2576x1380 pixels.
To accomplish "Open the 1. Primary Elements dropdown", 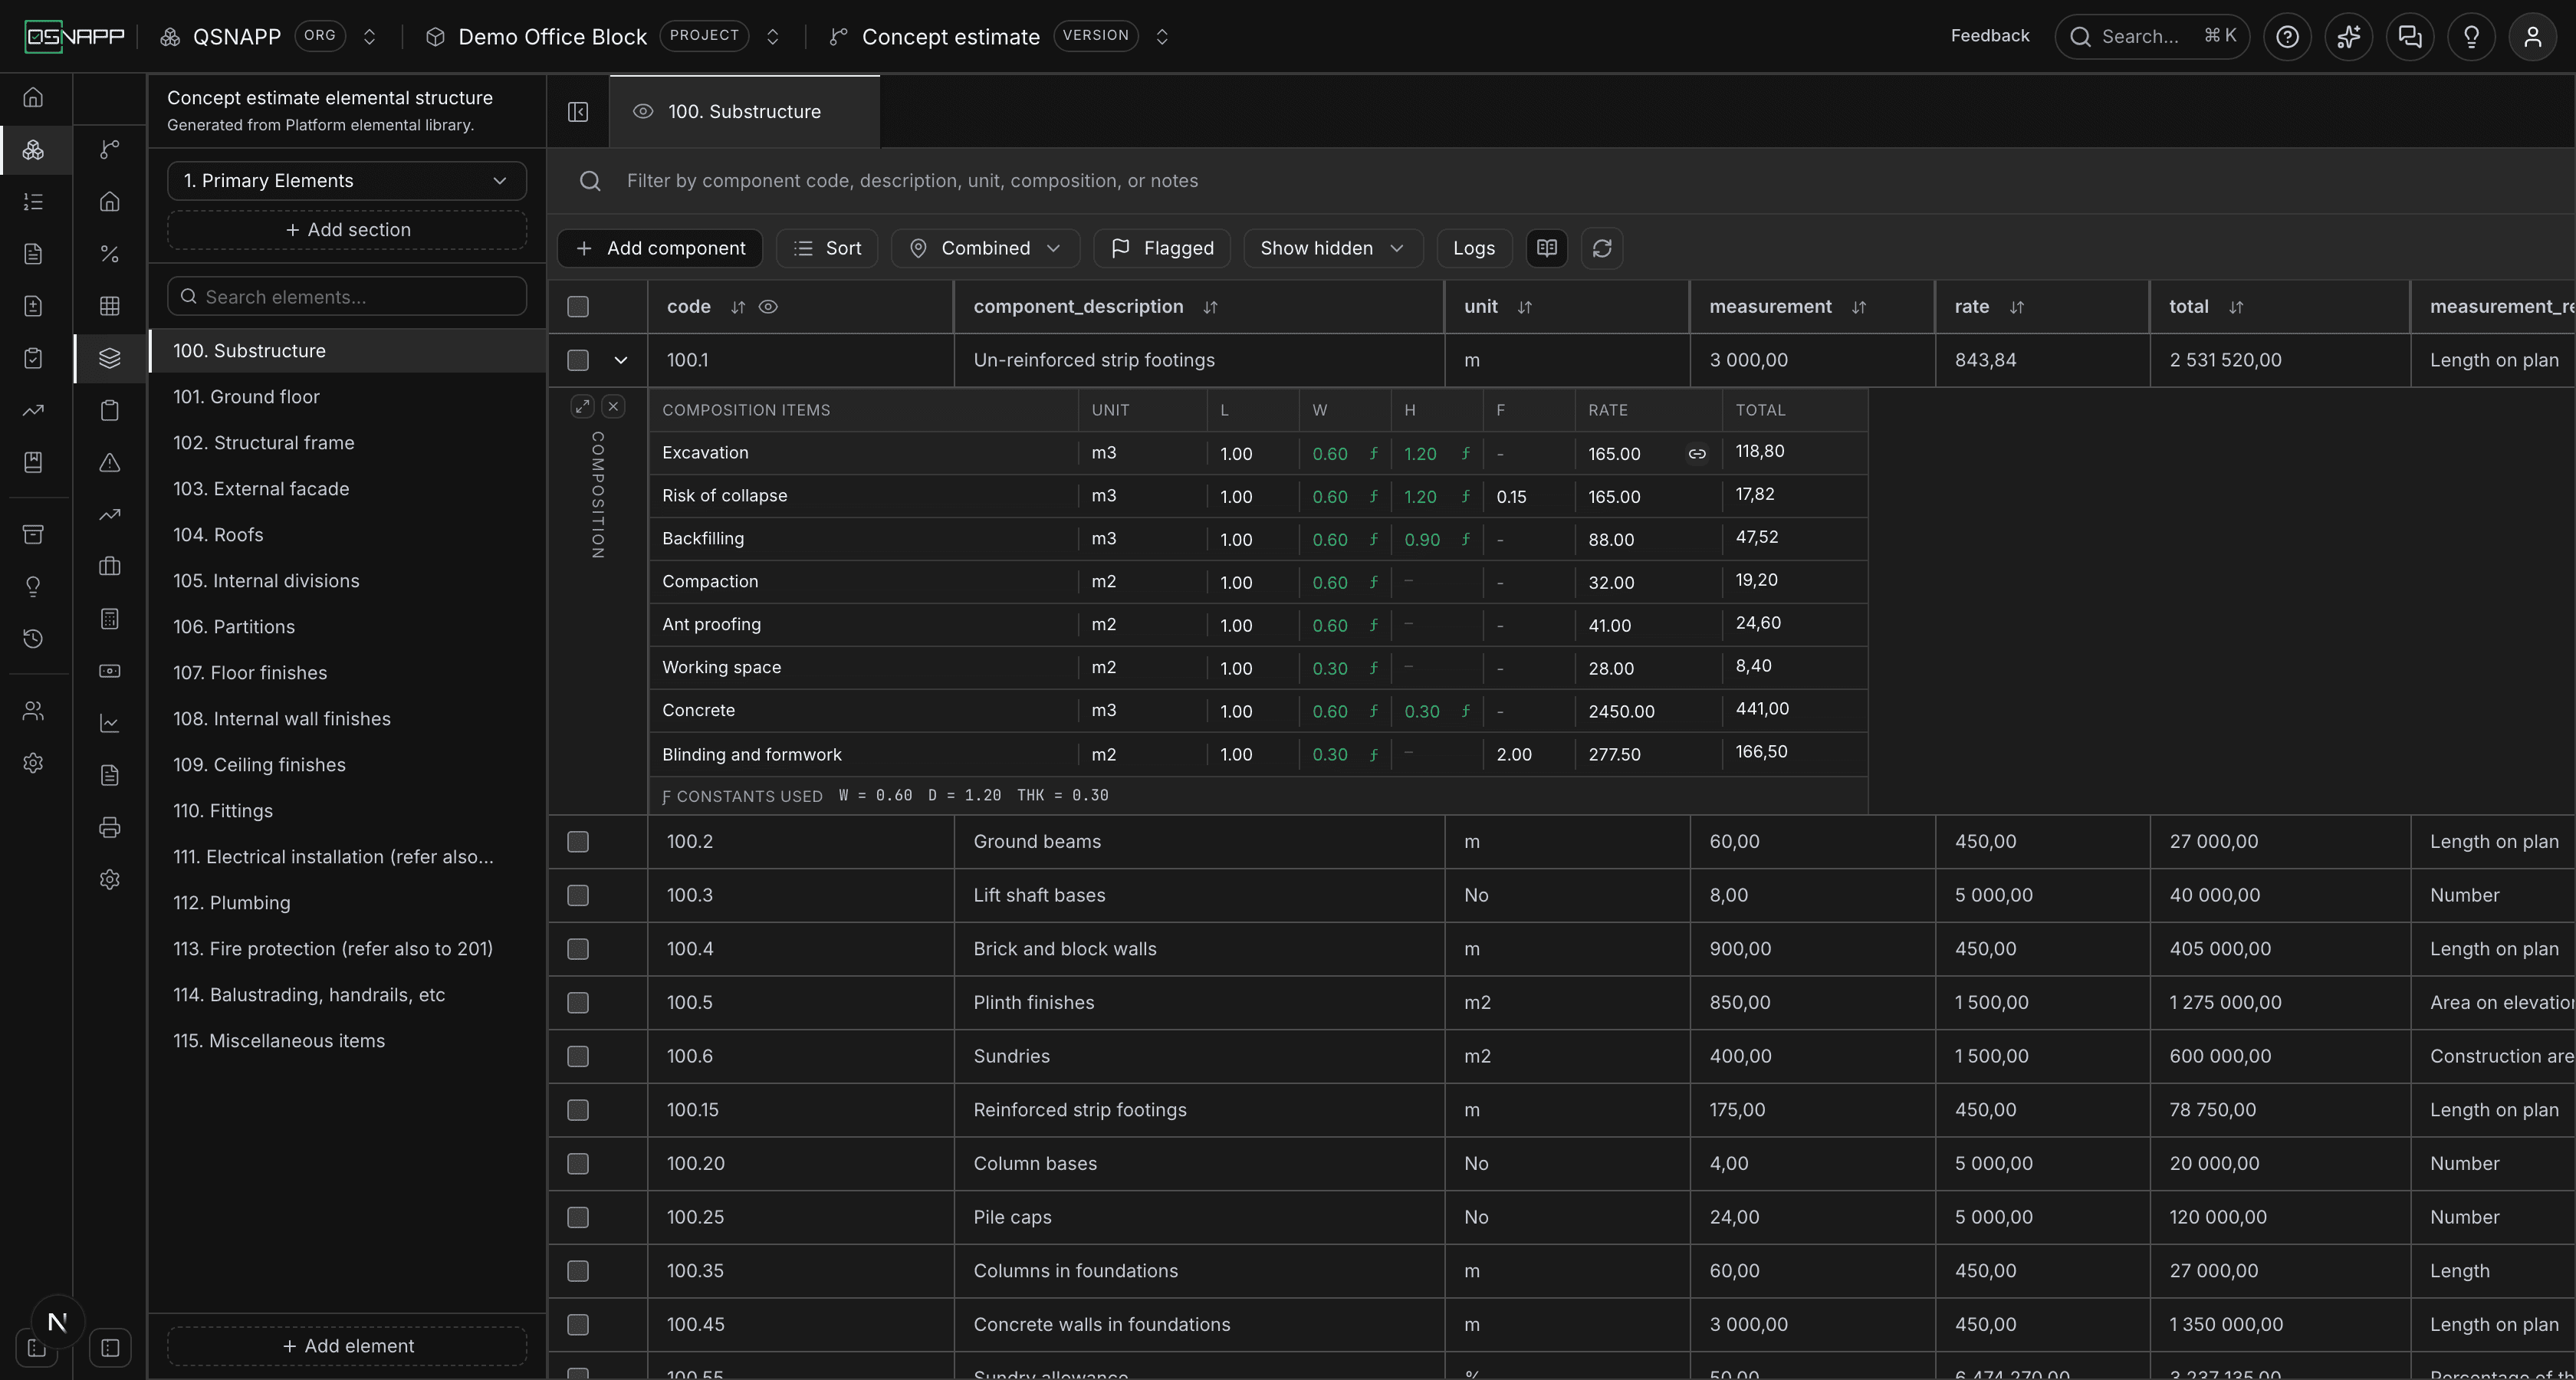I will 347,181.
